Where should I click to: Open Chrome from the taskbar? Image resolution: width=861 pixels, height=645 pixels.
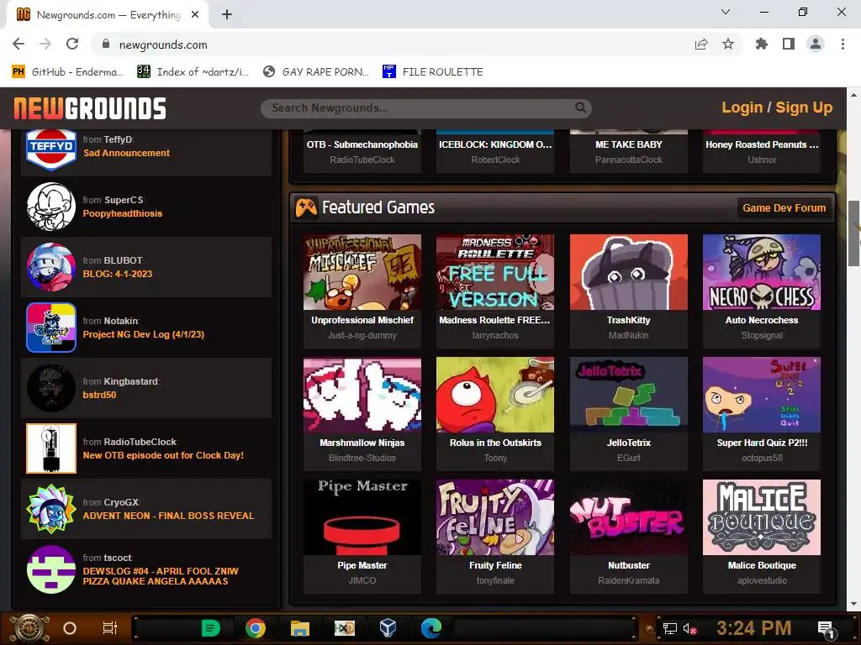pos(256,628)
